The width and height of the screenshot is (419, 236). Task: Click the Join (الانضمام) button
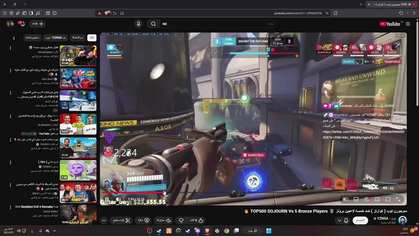tap(360, 220)
